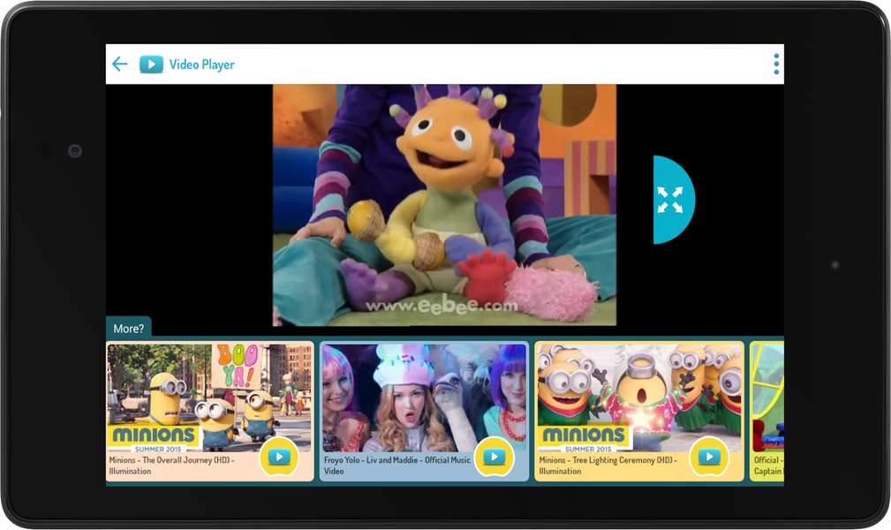Expand video to fullscreen
Image resolution: width=891 pixels, height=530 pixels.
(674, 200)
